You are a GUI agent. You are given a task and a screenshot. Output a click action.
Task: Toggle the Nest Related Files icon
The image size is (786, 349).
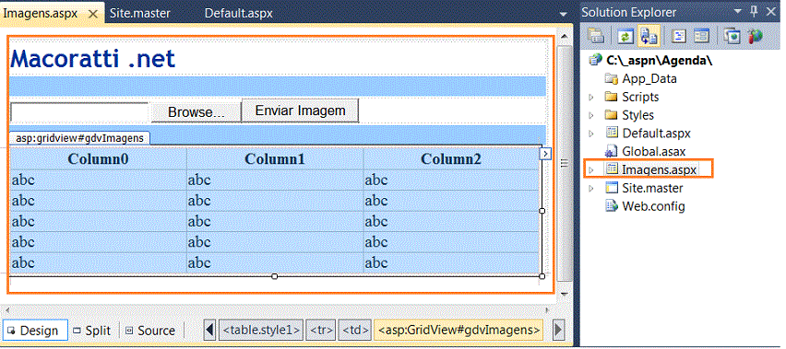[649, 36]
